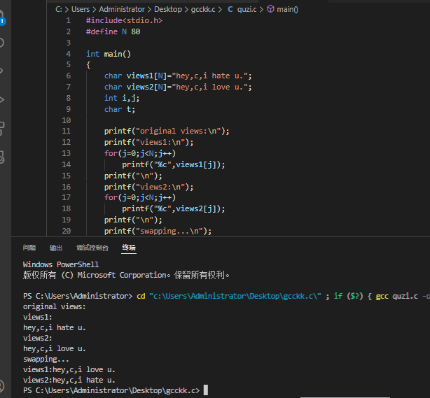Click the views1 'hey,c,i hate u.' declaration
430x398 pixels.
pyautogui.click(x=178, y=76)
